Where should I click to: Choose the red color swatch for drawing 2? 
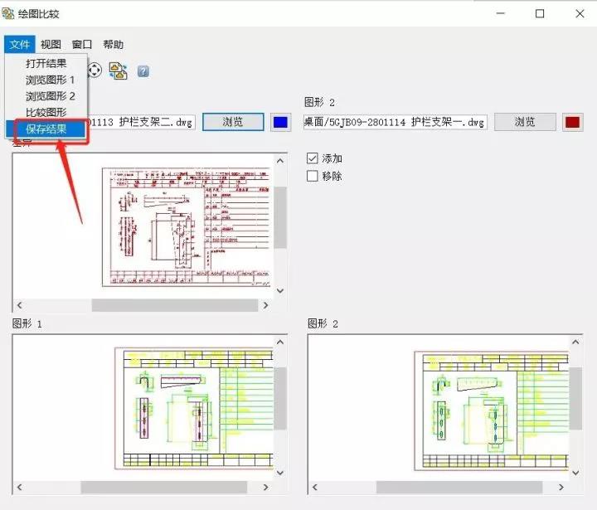(x=573, y=122)
